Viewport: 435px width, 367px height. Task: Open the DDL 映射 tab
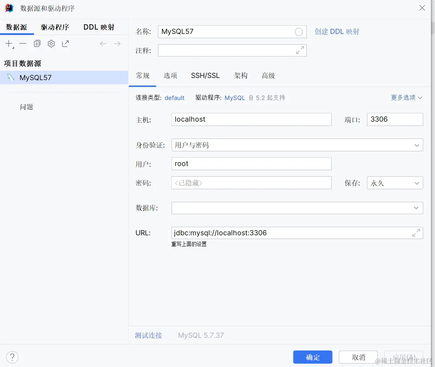[x=99, y=27]
